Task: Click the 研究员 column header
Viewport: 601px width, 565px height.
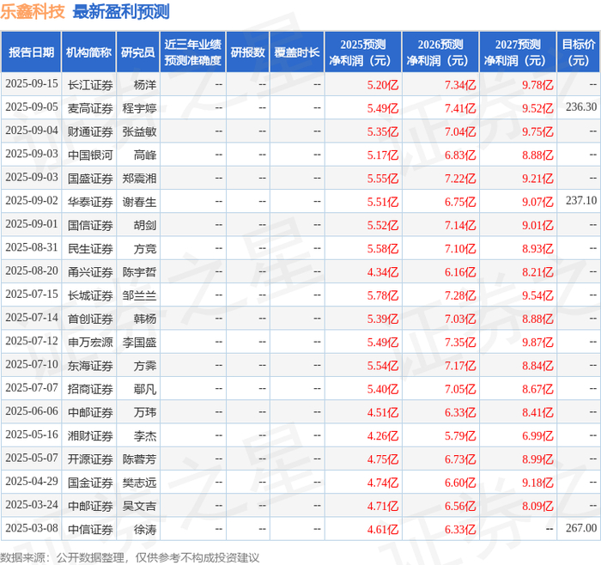Action: 138,52
